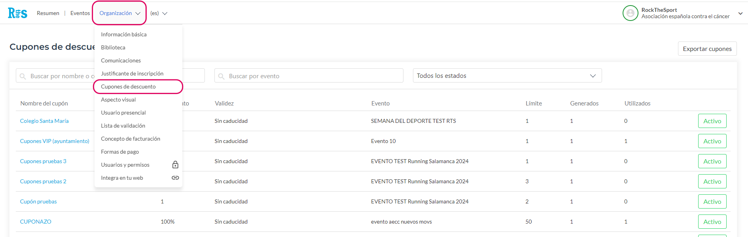Expand the account menu chevron at top right
This screenshot has height=237, width=748.
point(740,13)
